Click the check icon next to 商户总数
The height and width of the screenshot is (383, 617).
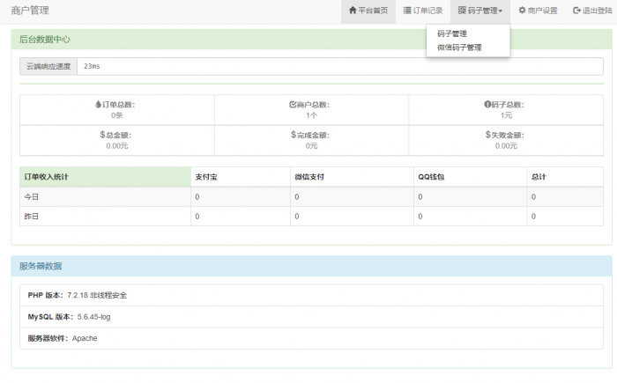pyautogui.click(x=293, y=105)
